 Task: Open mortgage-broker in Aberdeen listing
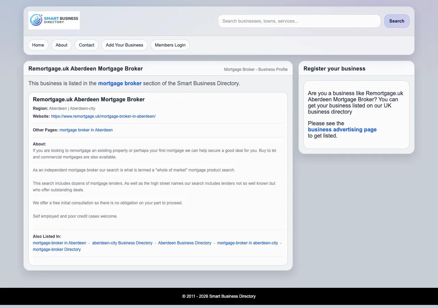[59, 243]
